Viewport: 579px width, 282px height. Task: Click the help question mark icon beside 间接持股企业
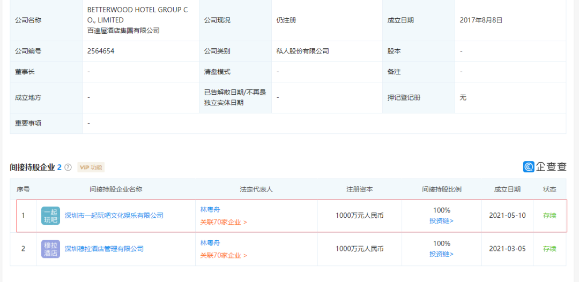click(x=68, y=167)
